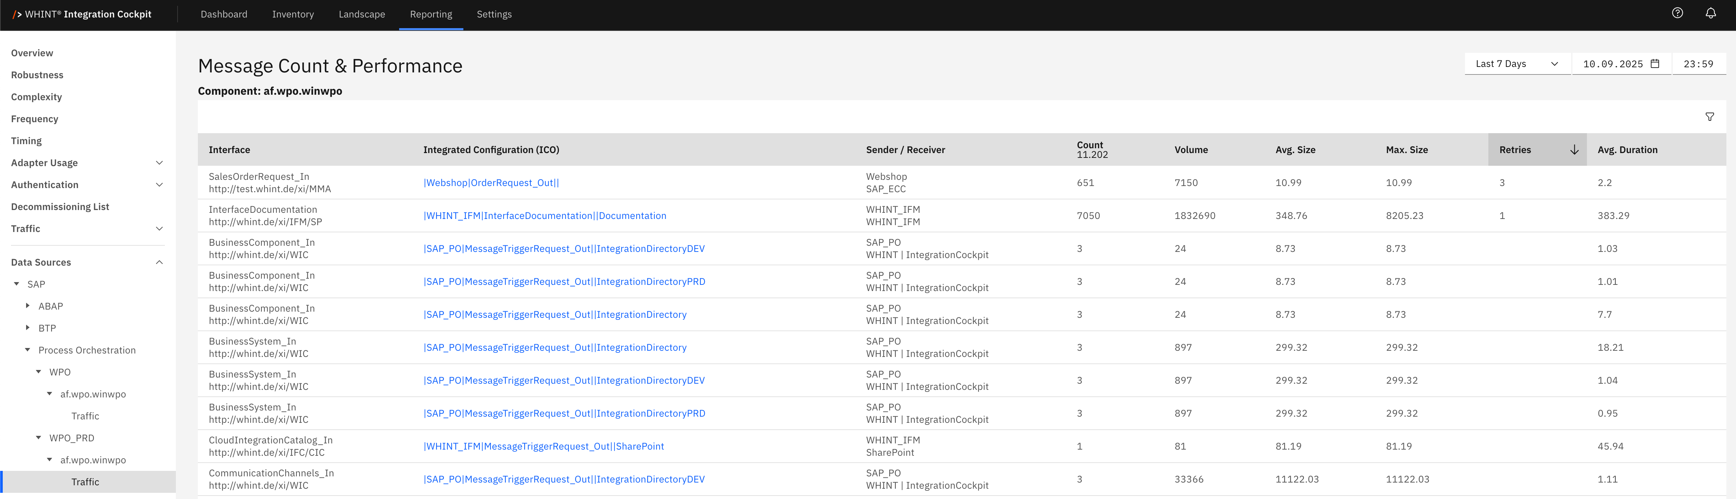Open the WHINT_IFM InterfaceDocumentation Documentation link
The image size is (1736, 499).
click(544, 216)
